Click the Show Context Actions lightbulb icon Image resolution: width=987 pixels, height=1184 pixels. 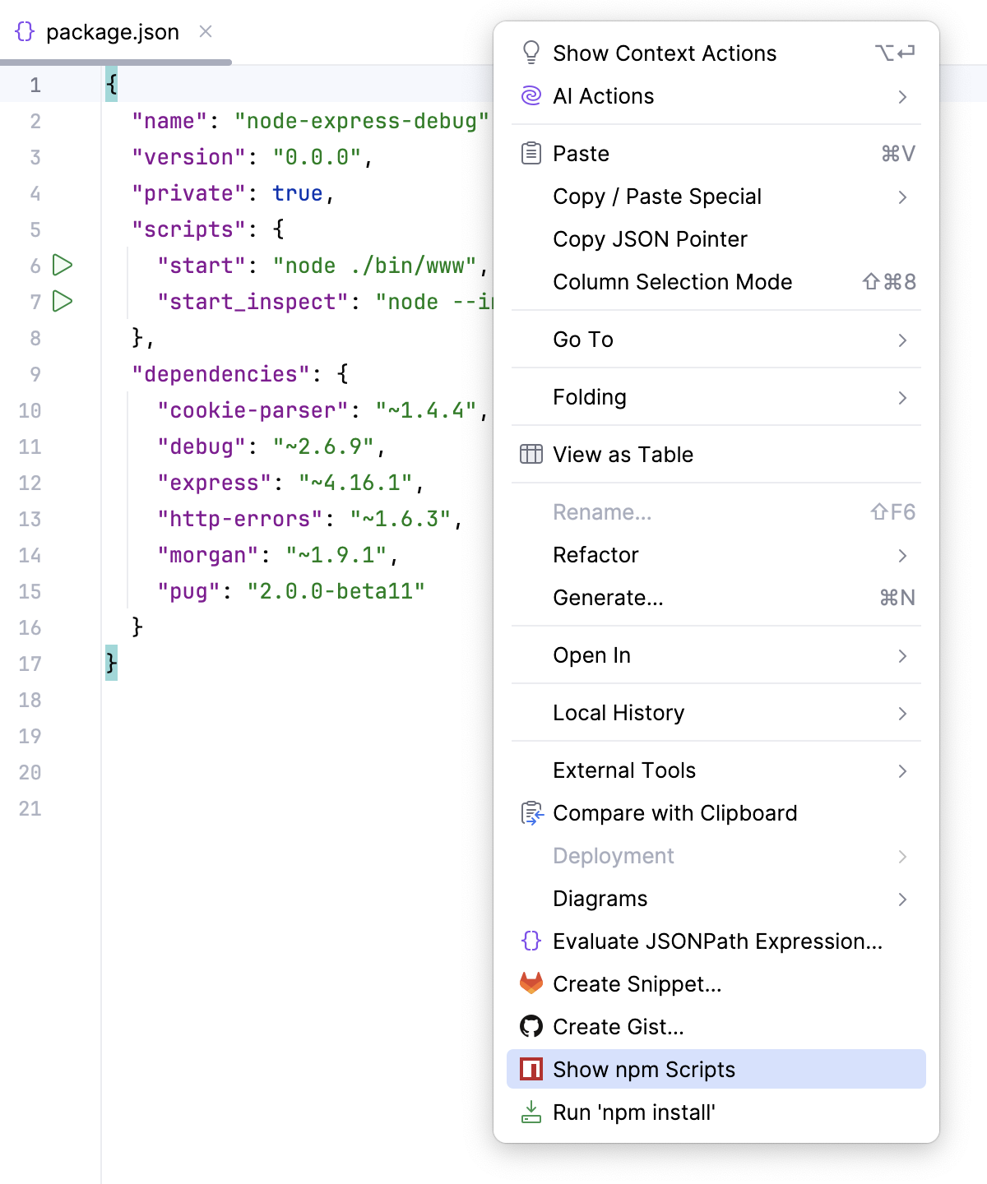[x=531, y=52]
